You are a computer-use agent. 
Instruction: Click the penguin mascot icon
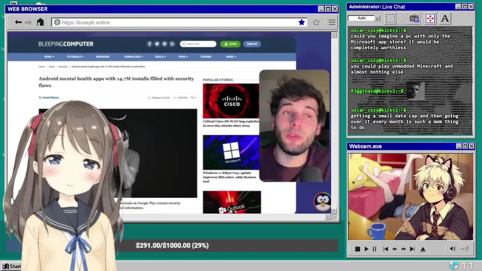tap(323, 202)
